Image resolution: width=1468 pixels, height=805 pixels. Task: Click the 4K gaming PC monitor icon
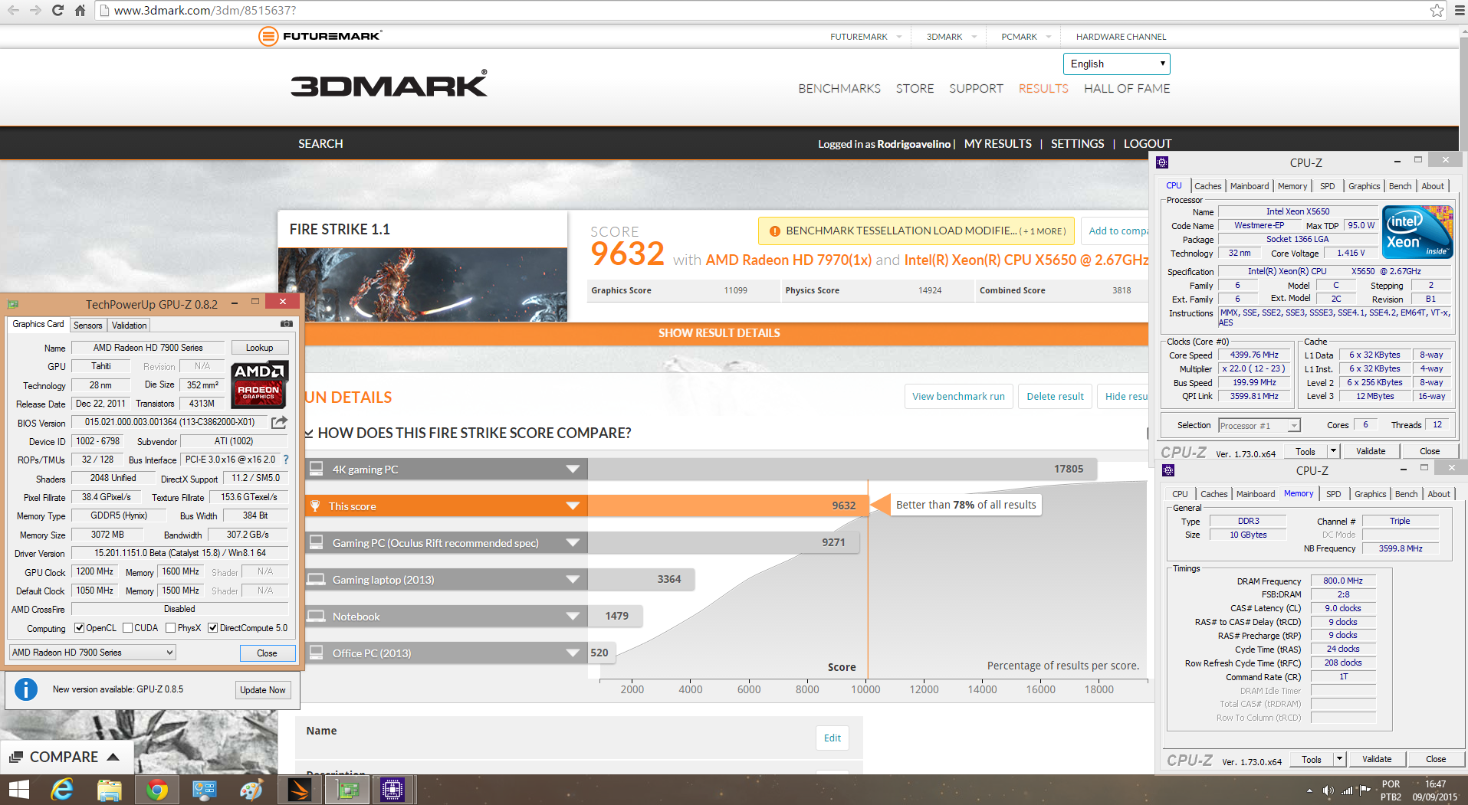pyautogui.click(x=316, y=469)
